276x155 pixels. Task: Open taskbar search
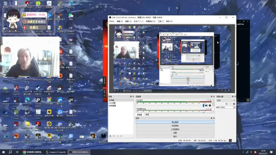coord(10,152)
